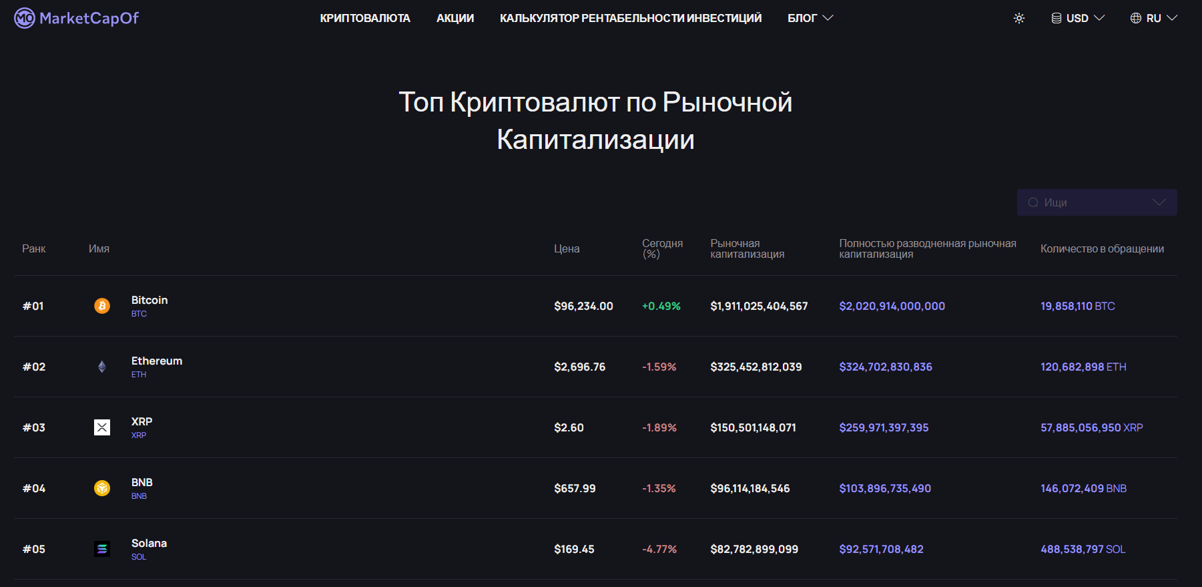The height and width of the screenshot is (587, 1202).
Task: Click XRP price $2.60
Action: pyautogui.click(x=569, y=427)
